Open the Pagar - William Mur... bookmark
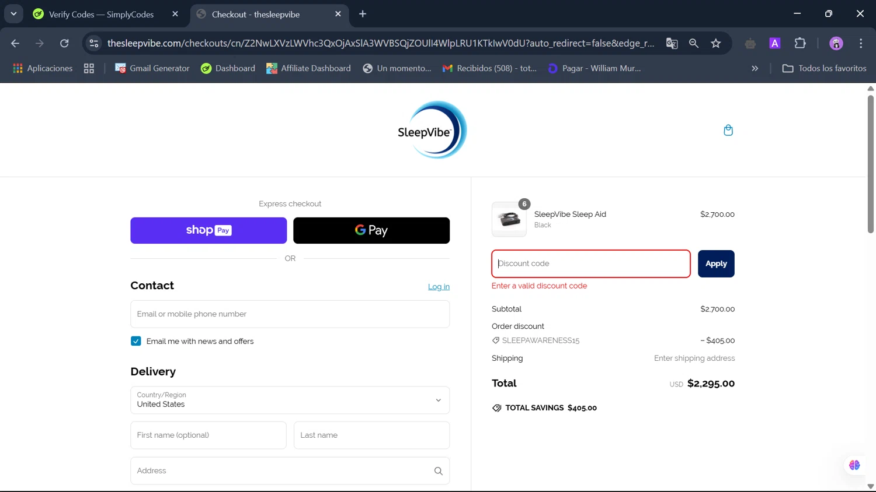Image resolution: width=876 pixels, height=492 pixels. [595, 68]
